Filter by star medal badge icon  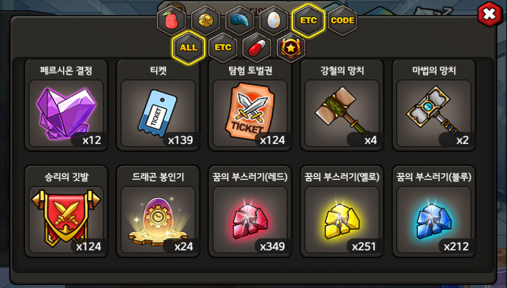pyautogui.click(x=291, y=47)
